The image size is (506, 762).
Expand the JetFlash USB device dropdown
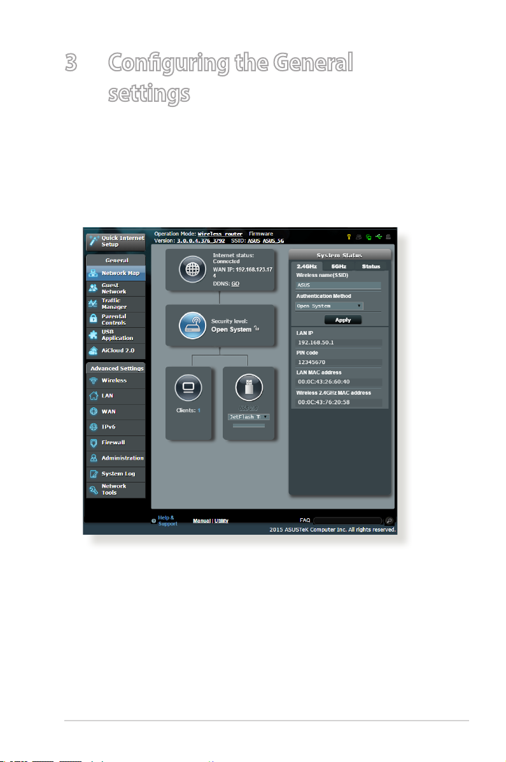[x=248, y=417]
